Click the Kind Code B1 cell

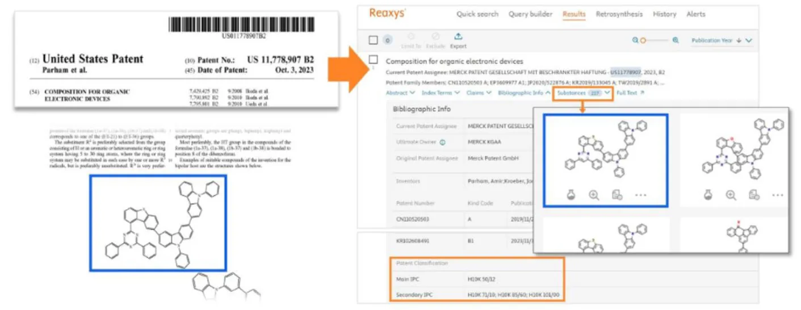pyautogui.click(x=471, y=241)
